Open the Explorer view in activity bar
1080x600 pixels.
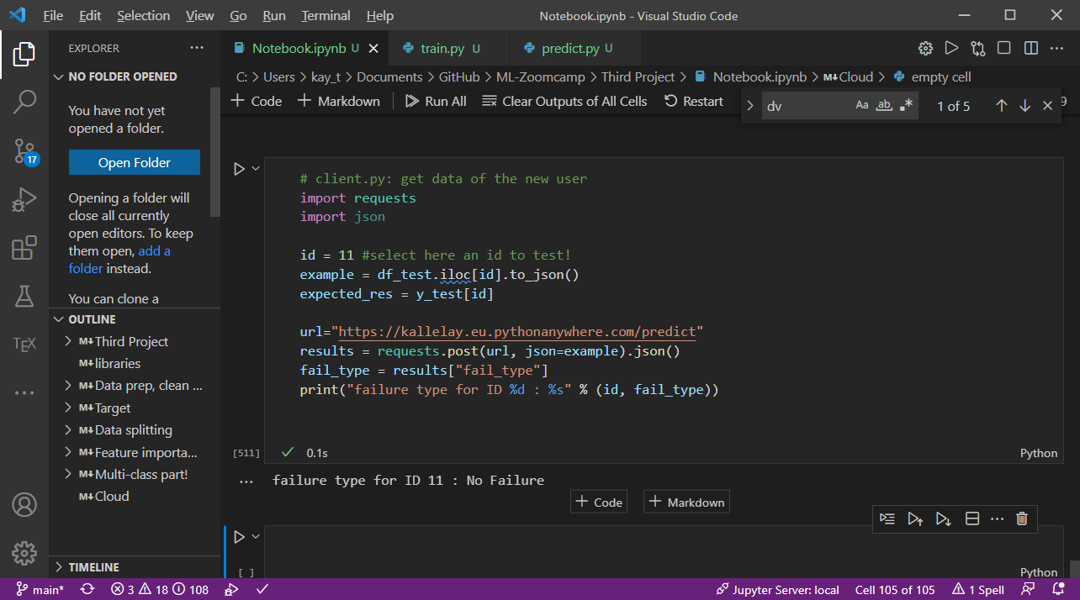tap(24, 54)
